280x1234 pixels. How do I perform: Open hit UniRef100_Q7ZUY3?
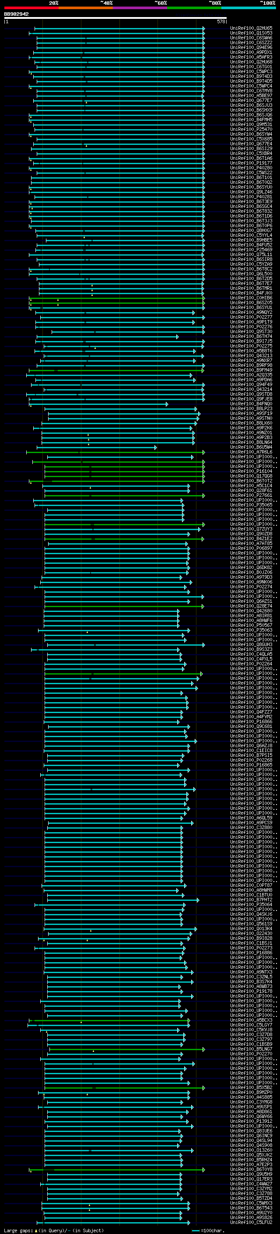(x=251, y=529)
